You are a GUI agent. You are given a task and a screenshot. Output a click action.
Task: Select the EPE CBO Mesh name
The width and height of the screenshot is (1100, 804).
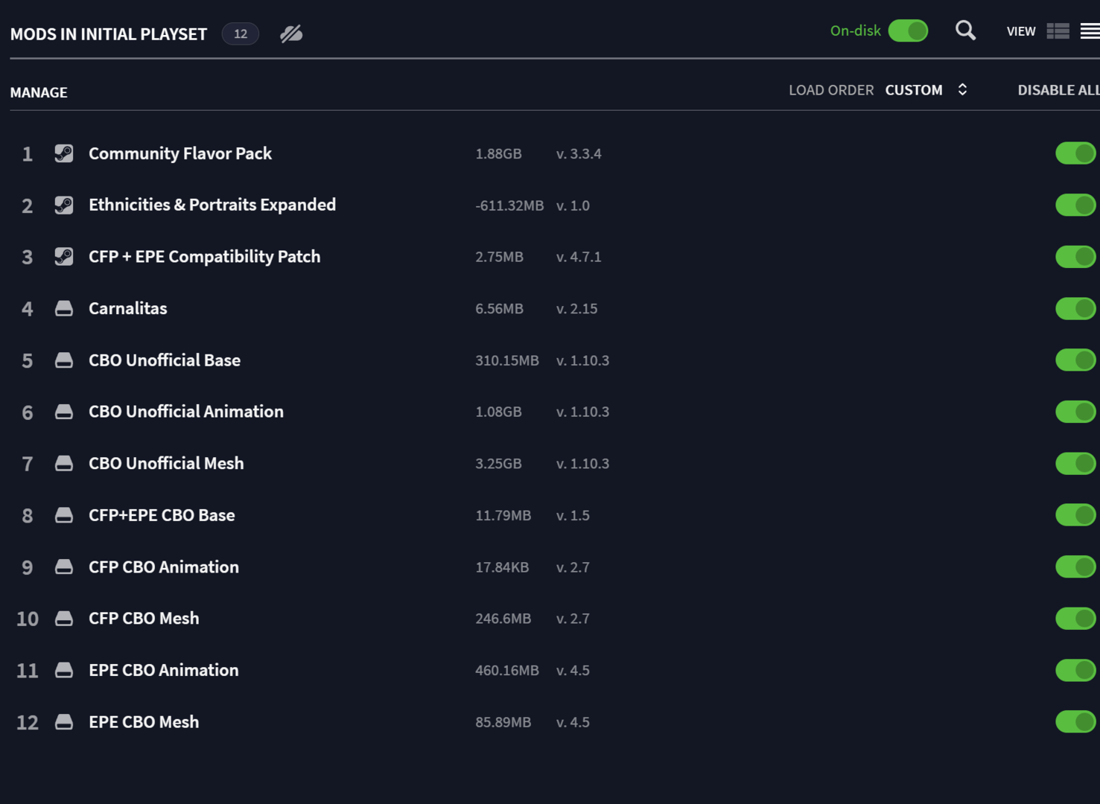(x=144, y=721)
